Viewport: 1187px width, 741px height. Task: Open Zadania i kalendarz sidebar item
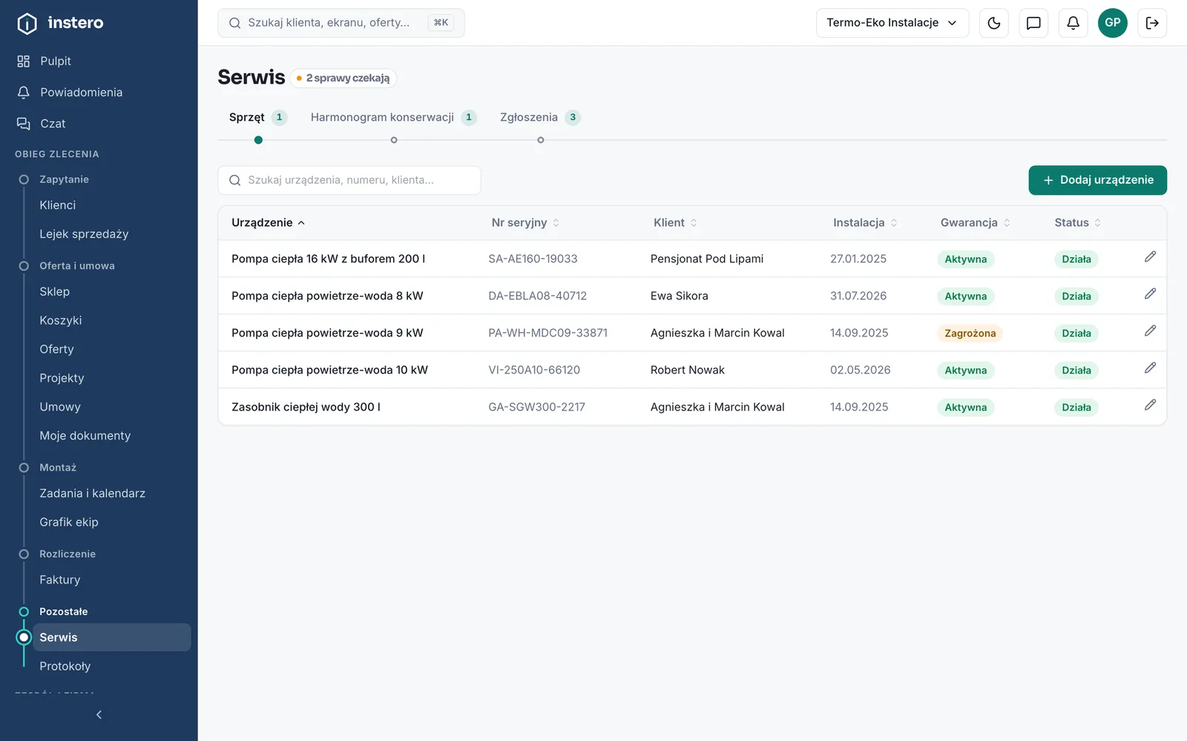(x=111, y=494)
